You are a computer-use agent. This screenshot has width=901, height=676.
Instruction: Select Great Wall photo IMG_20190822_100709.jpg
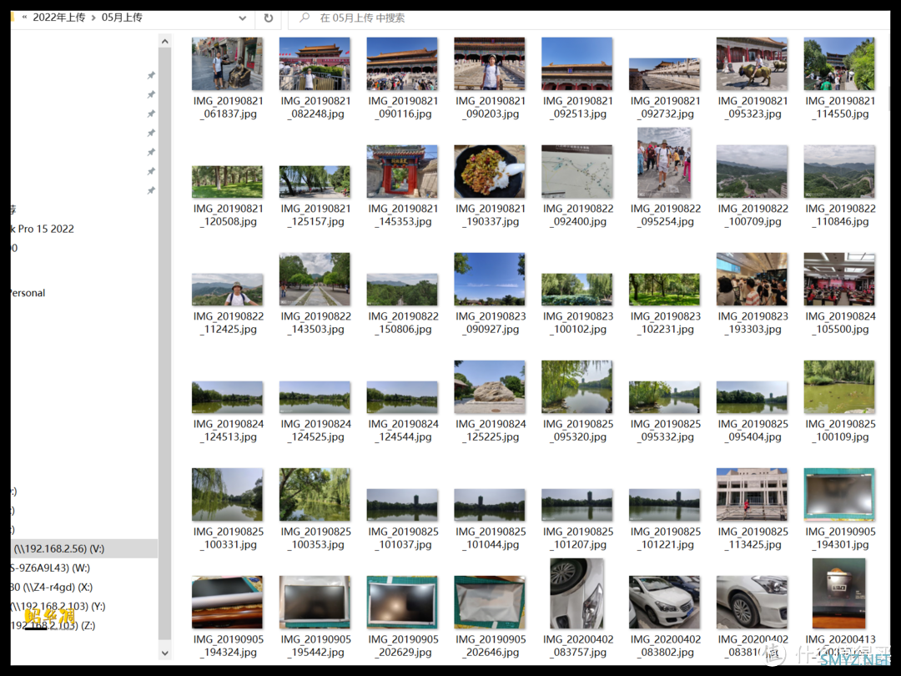pyautogui.click(x=753, y=171)
